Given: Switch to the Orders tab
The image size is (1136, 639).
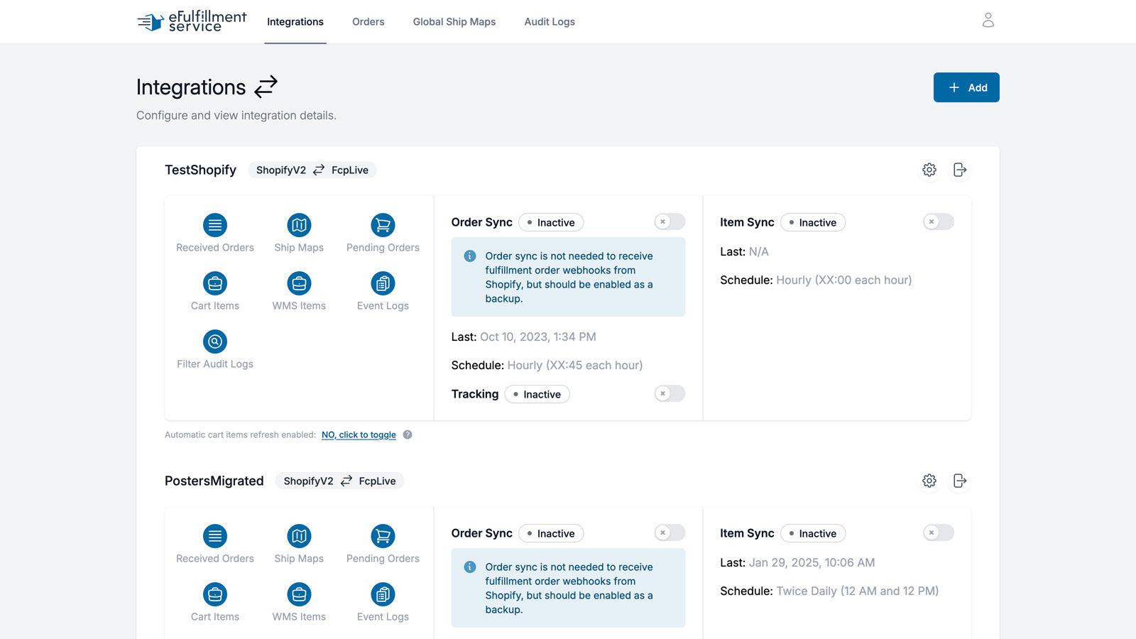Looking at the screenshot, I should click(368, 21).
